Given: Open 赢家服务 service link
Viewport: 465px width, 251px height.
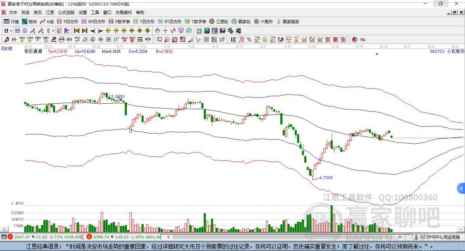Looking at the screenshot, I should 288,22.
